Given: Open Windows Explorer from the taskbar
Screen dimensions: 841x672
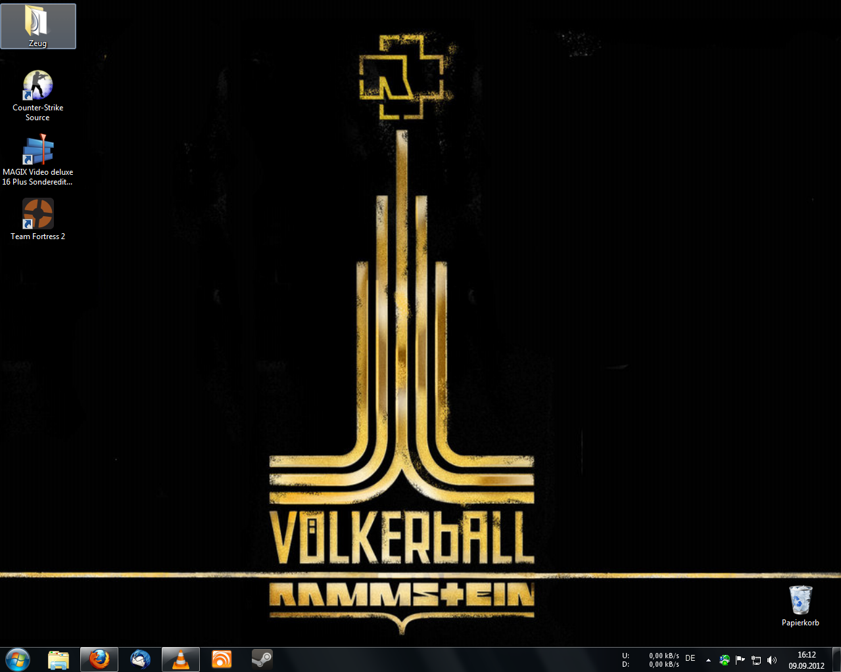Looking at the screenshot, I should [x=59, y=660].
